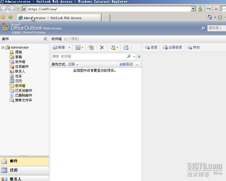
Task: Open the Home button dropdown arrow
Action: [215, 17]
